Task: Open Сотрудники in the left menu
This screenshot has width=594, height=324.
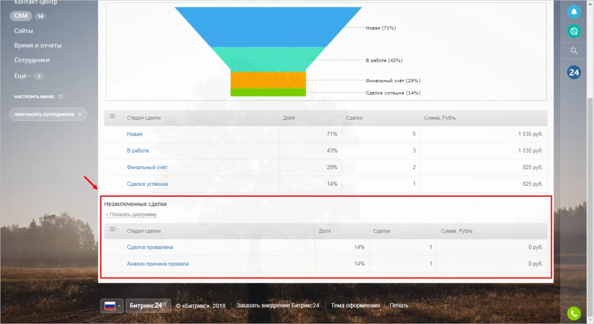Action: [32, 60]
